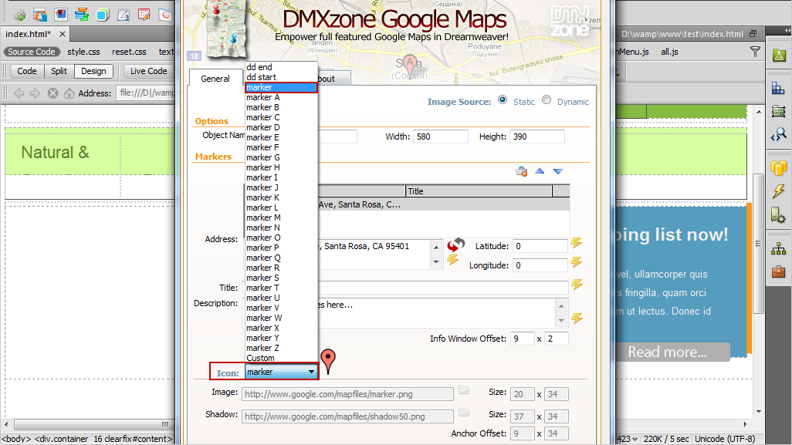Open the server with gear panel icon

[x=778, y=215]
